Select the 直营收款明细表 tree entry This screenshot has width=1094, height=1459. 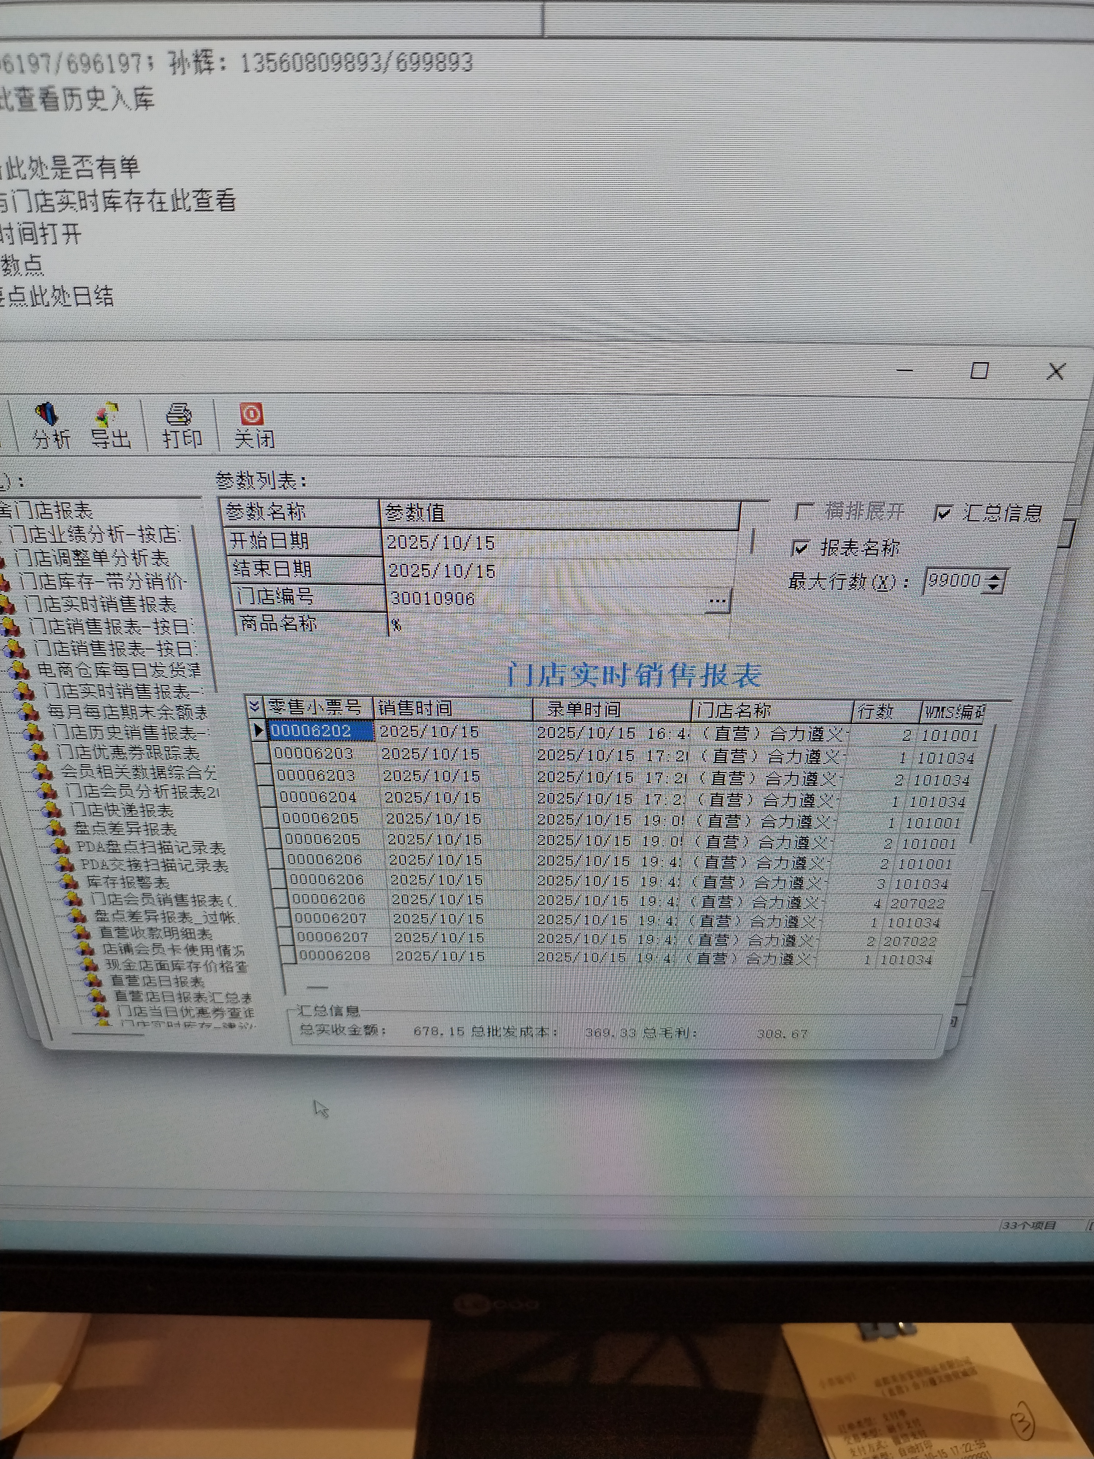point(155,933)
